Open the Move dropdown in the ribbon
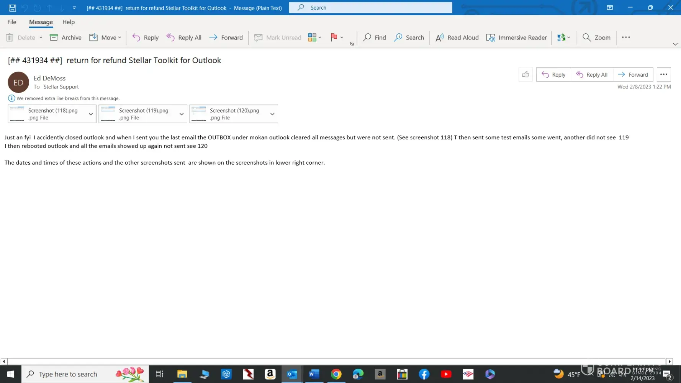Viewport: 681px width, 383px height. (105, 38)
